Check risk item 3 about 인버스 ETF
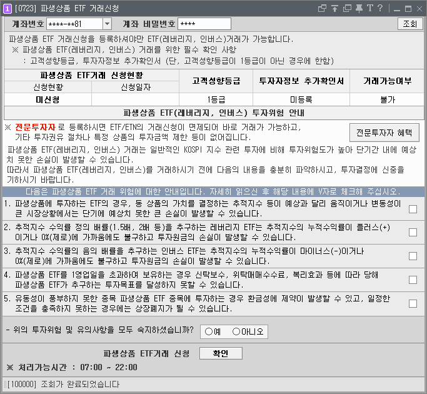 413,256
